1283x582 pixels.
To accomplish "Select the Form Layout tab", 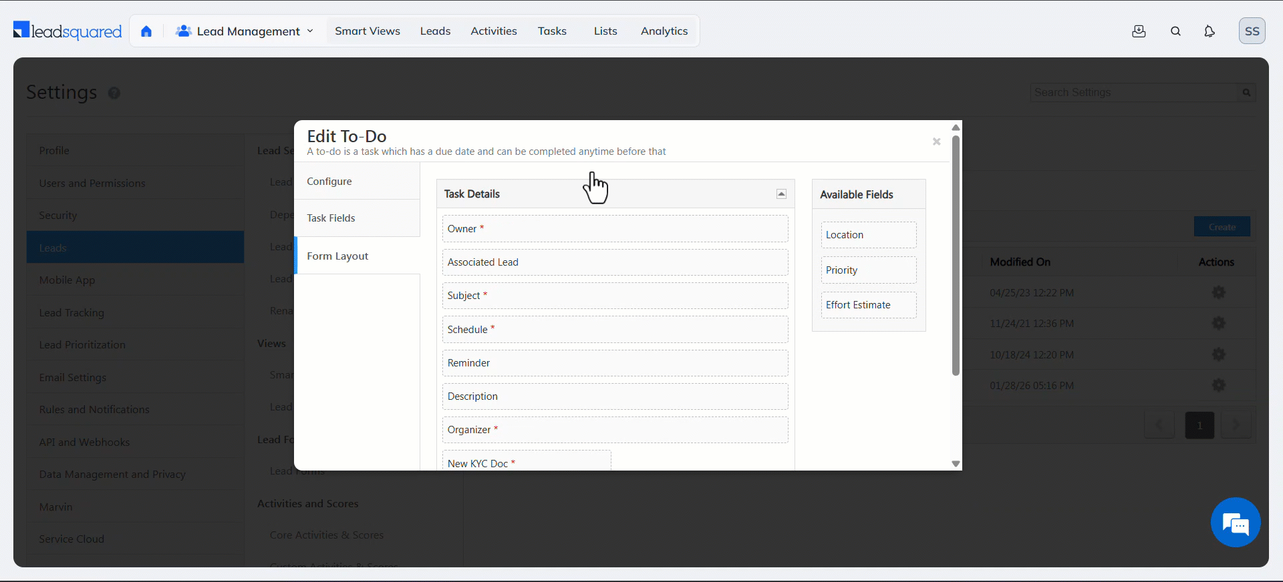I will (357, 256).
